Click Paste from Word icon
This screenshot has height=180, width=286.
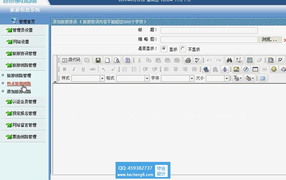(x=177, y=60)
